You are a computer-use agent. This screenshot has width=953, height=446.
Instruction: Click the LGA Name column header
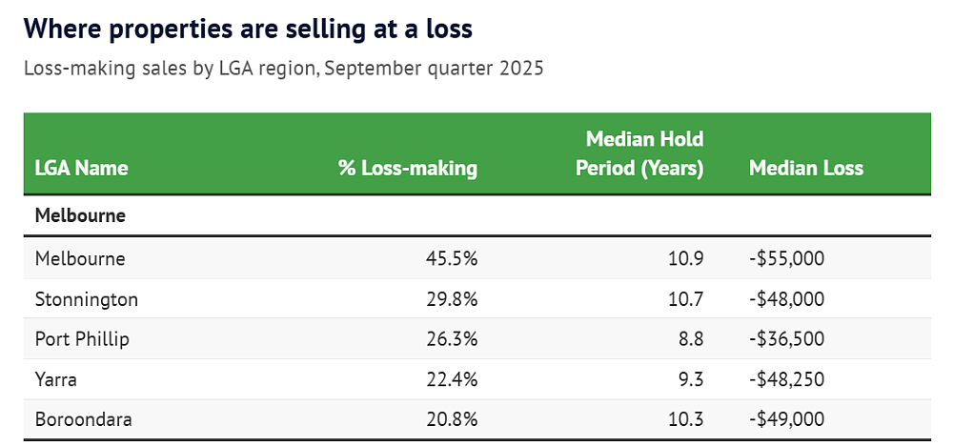click(81, 168)
